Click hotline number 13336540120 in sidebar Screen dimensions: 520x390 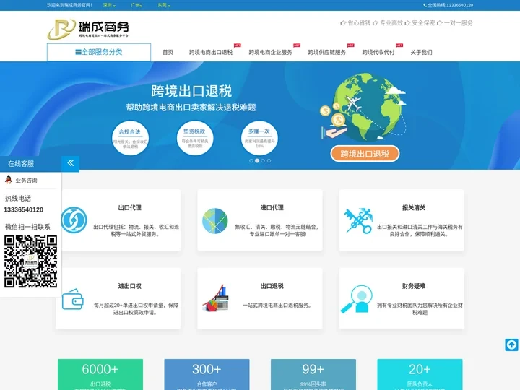[24, 209]
